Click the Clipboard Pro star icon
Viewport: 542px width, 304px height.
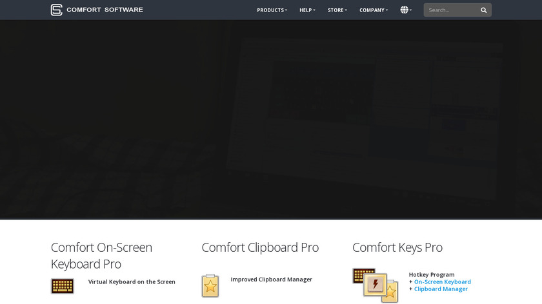210,286
